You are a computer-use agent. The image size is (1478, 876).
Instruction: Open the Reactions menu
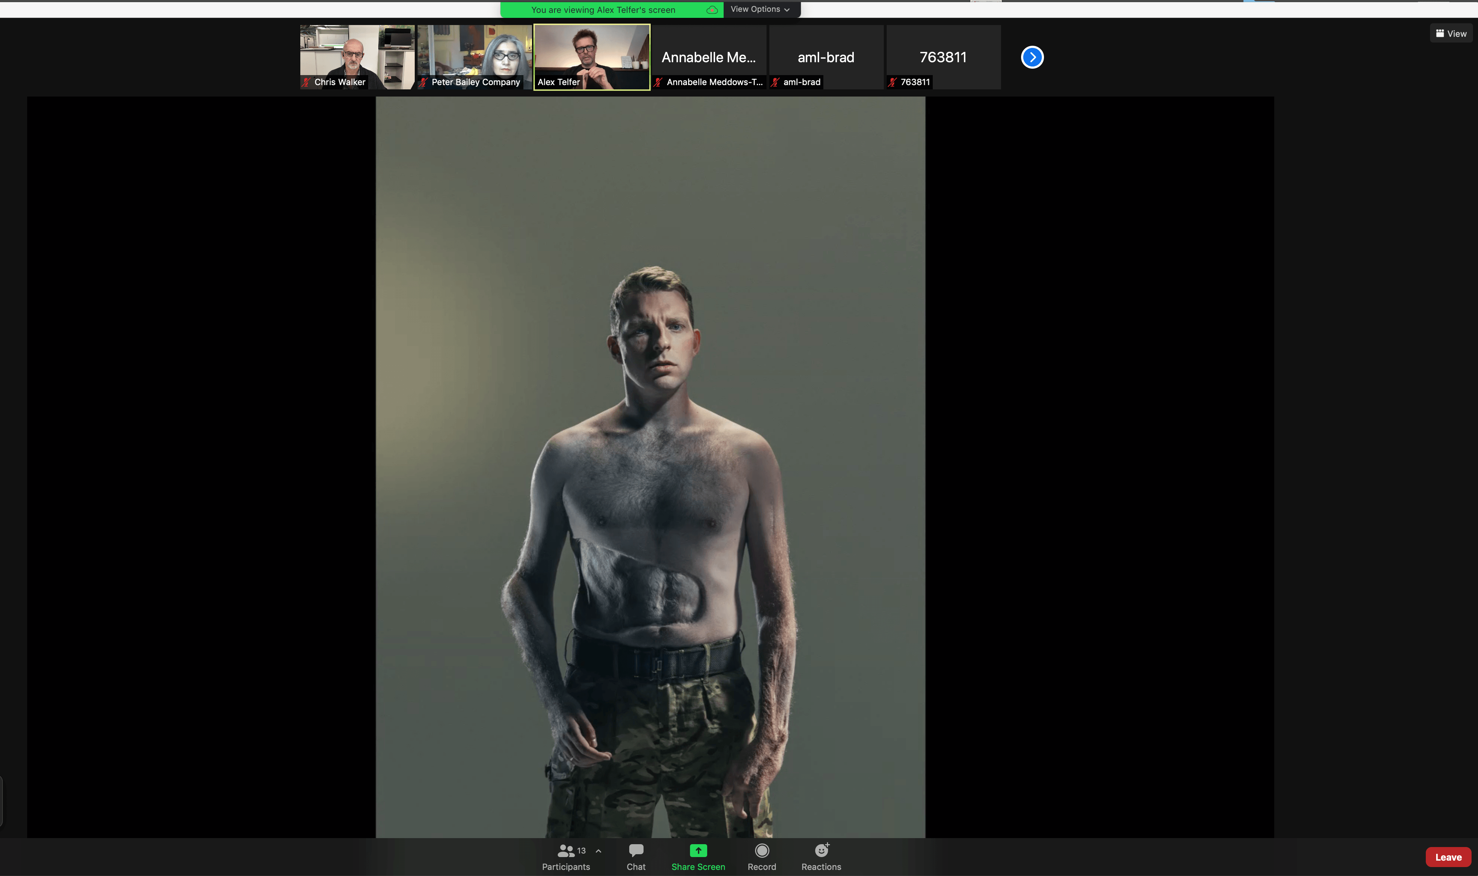(821, 857)
